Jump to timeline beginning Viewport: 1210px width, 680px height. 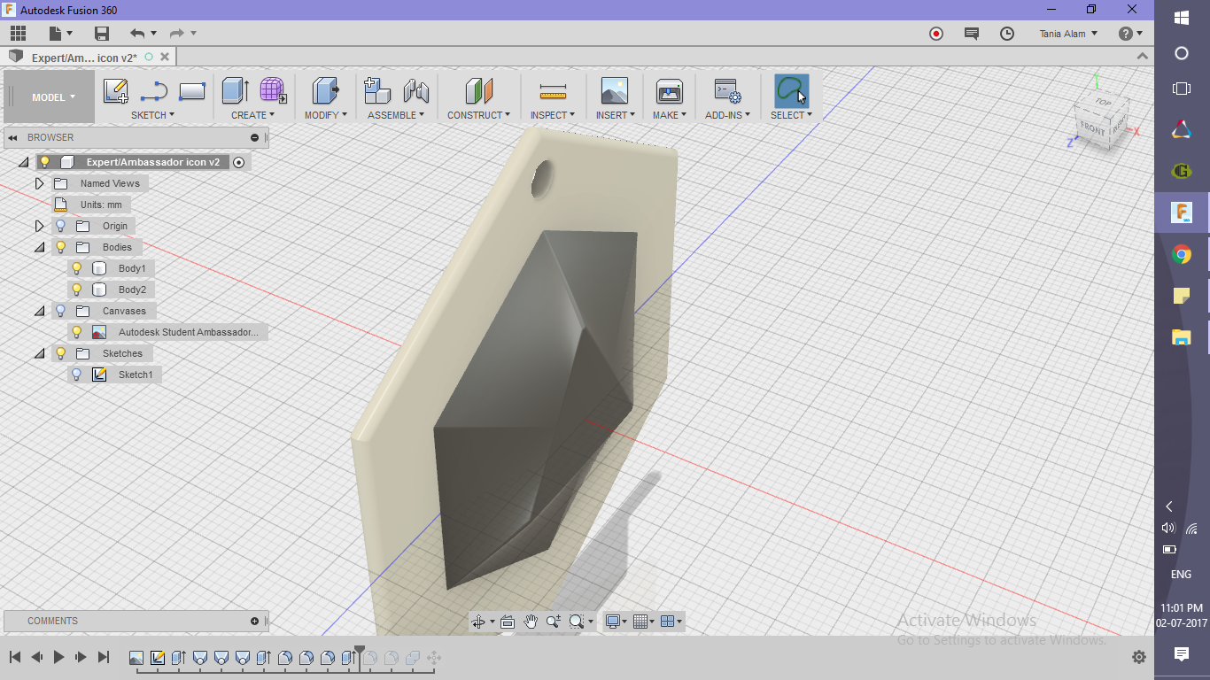coord(15,657)
